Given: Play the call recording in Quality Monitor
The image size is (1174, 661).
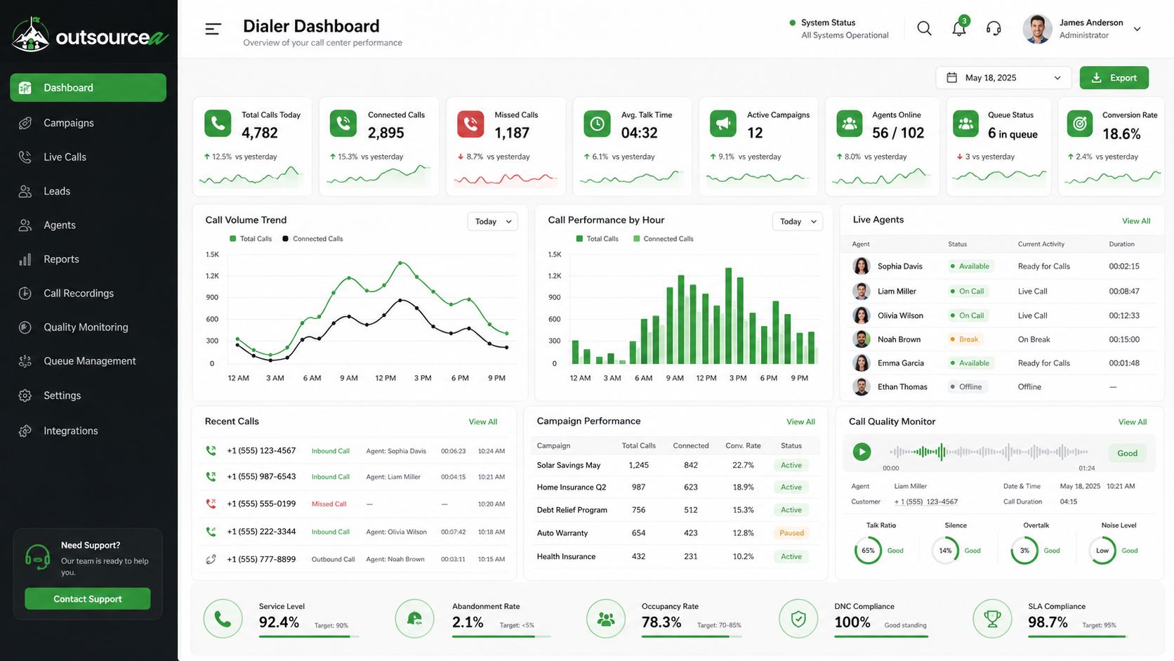Looking at the screenshot, I should click(862, 452).
